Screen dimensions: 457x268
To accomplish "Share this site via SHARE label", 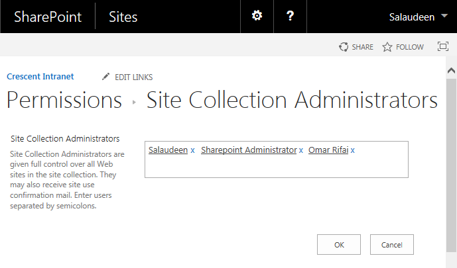I will click(x=362, y=47).
